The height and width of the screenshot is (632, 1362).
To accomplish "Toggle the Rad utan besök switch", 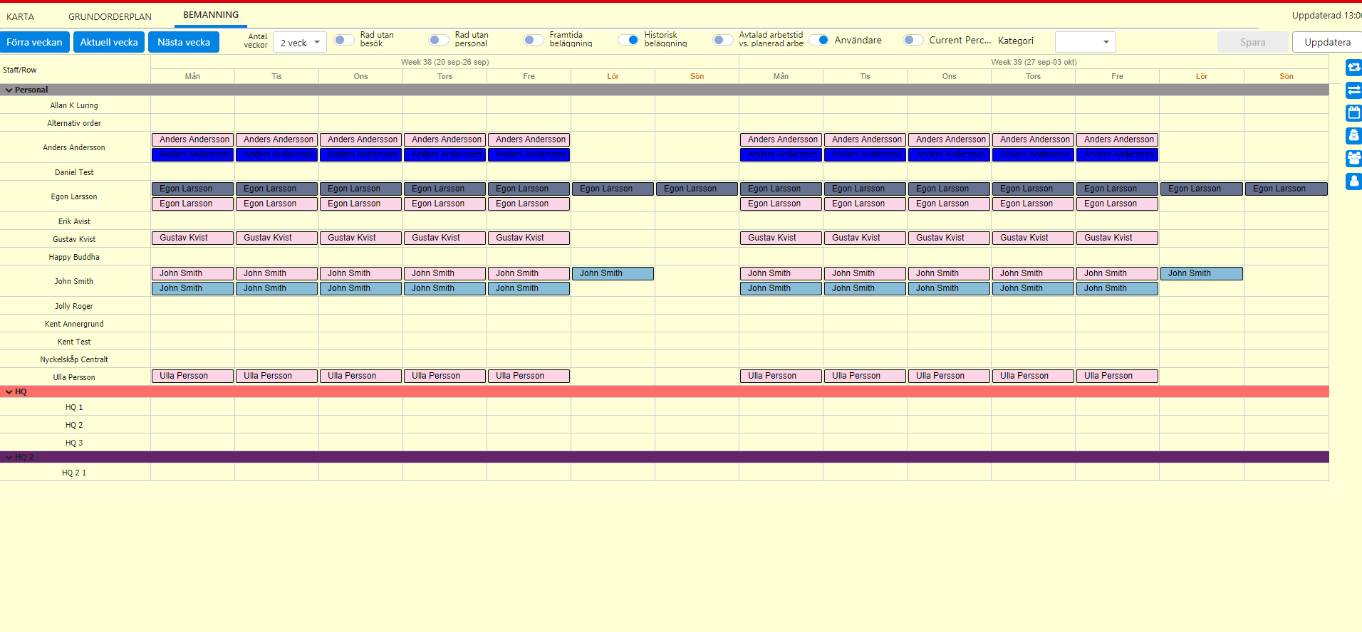I will coord(344,40).
